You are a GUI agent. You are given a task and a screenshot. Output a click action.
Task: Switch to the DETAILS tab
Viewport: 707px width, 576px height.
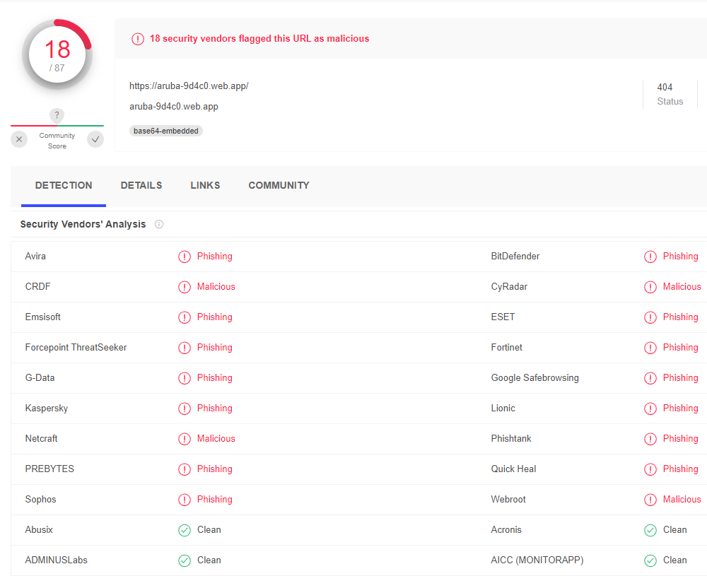point(141,185)
